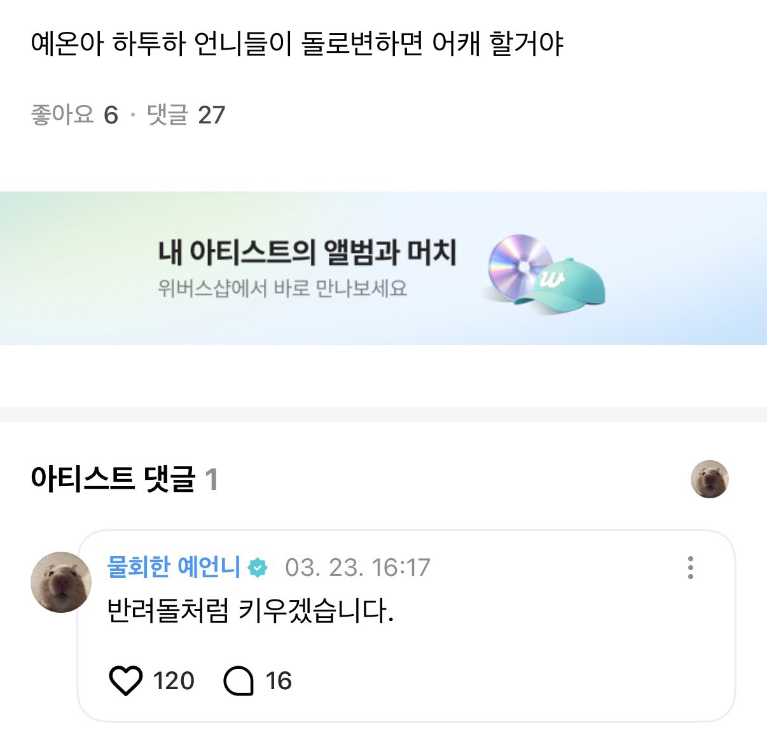Tap the post text starting 예온아
The width and height of the screenshot is (767, 742).
[297, 44]
